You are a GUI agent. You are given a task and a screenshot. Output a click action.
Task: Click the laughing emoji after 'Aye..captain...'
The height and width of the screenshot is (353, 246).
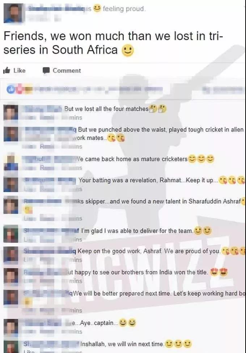[x=123, y=323]
